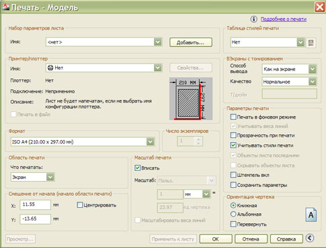Click the Добавить... button

[191, 42]
